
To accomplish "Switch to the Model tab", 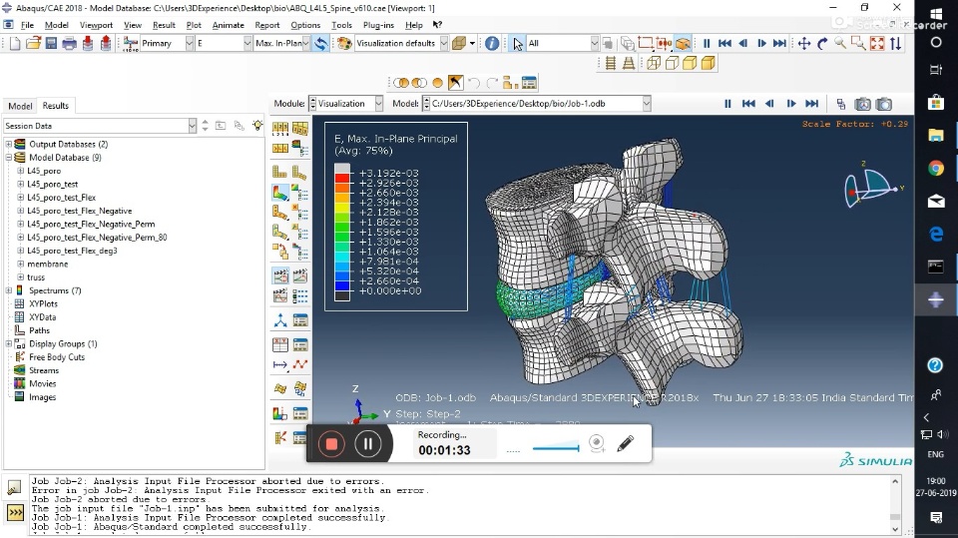I will click(x=20, y=106).
